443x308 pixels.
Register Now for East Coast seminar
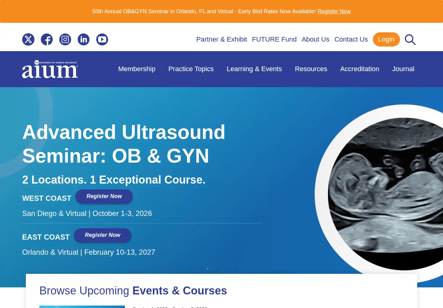[x=102, y=235]
